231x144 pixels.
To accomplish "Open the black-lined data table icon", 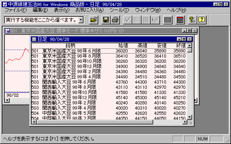I will (x=168, y=20).
